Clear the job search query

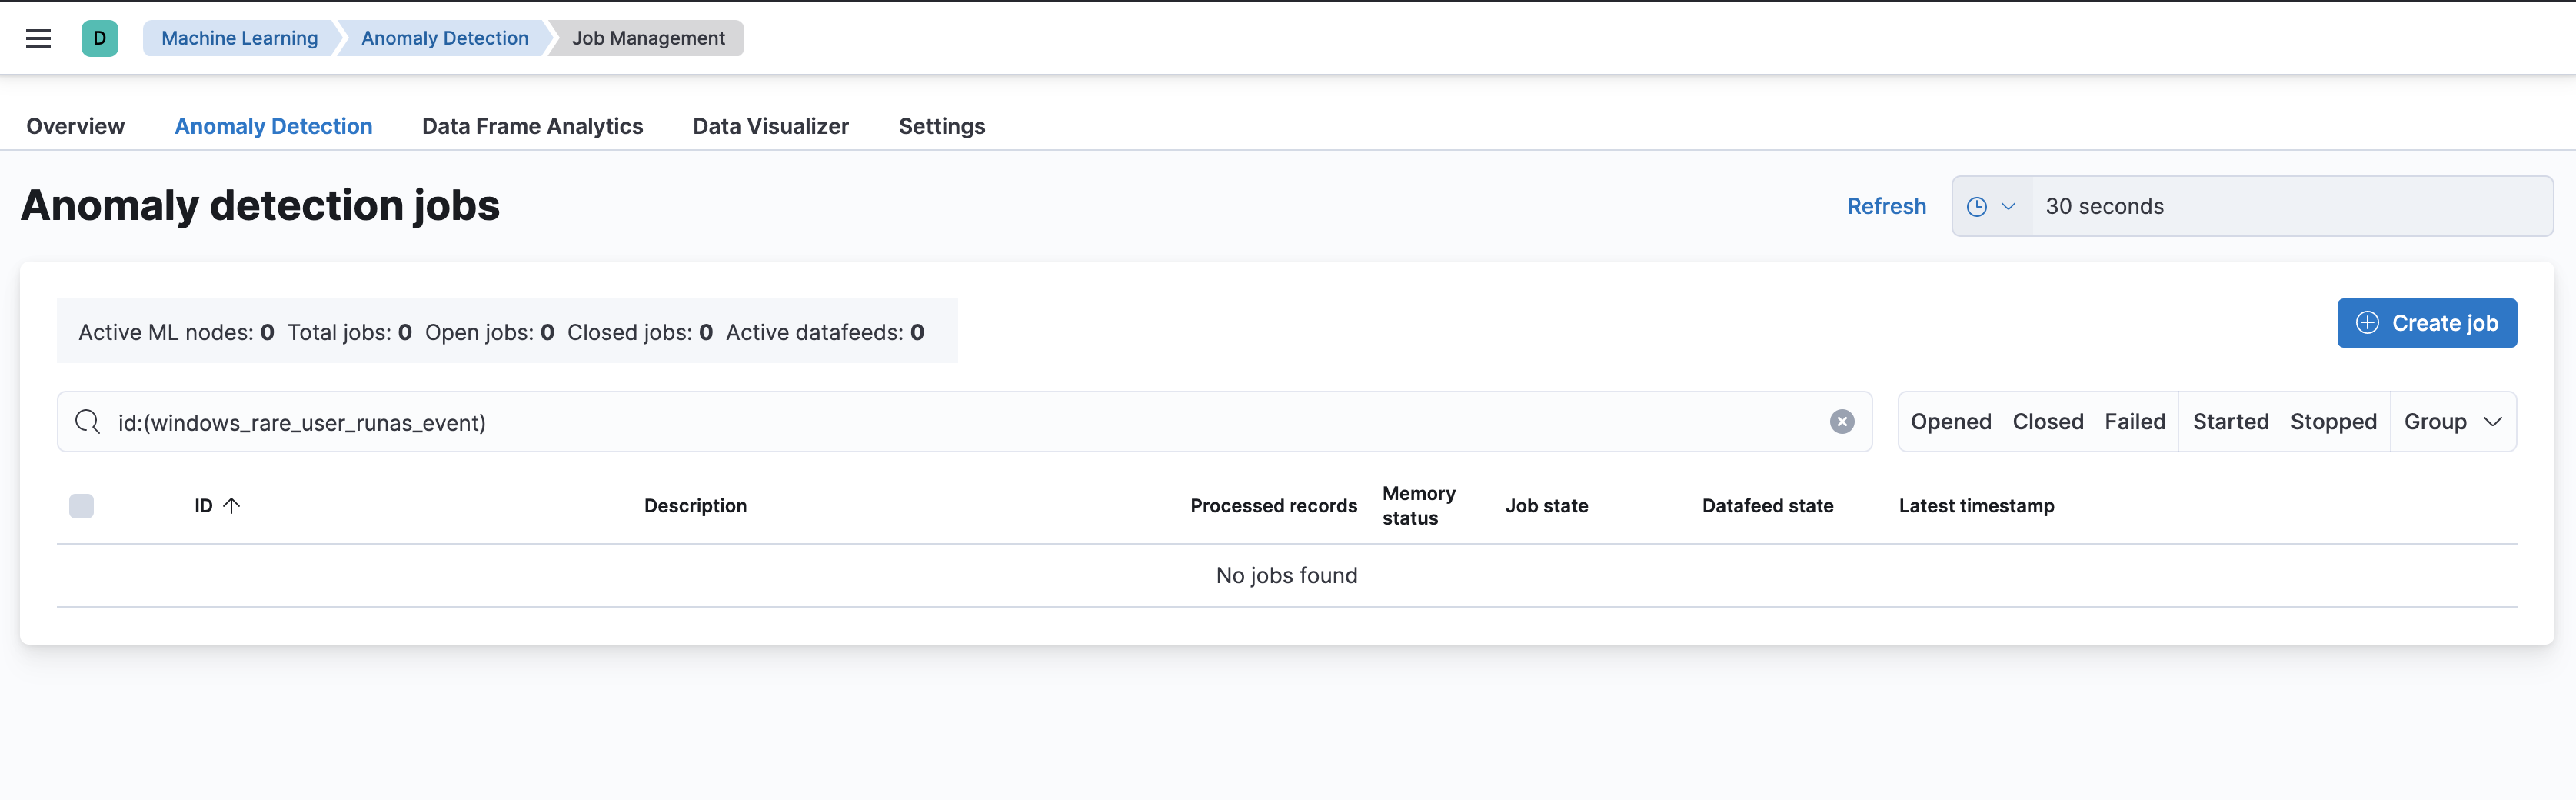coord(1841,422)
